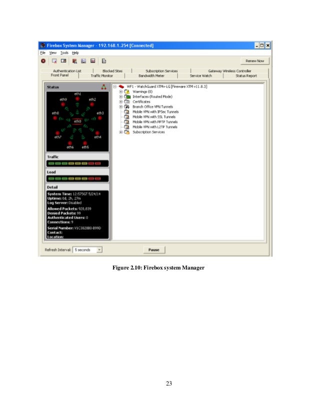The image size is (319, 413).
Task: Click the fifth toolbar picture icon
Action: 83,61
